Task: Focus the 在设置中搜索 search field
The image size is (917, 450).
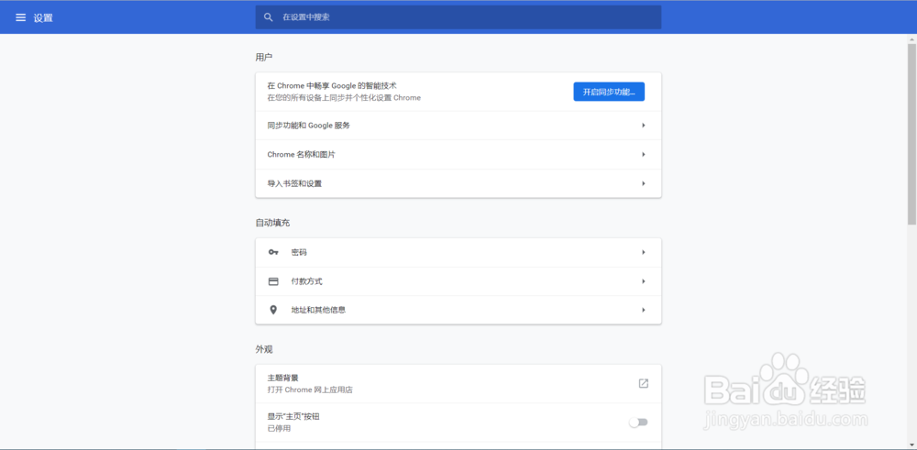Action: click(x=458, y=17)
